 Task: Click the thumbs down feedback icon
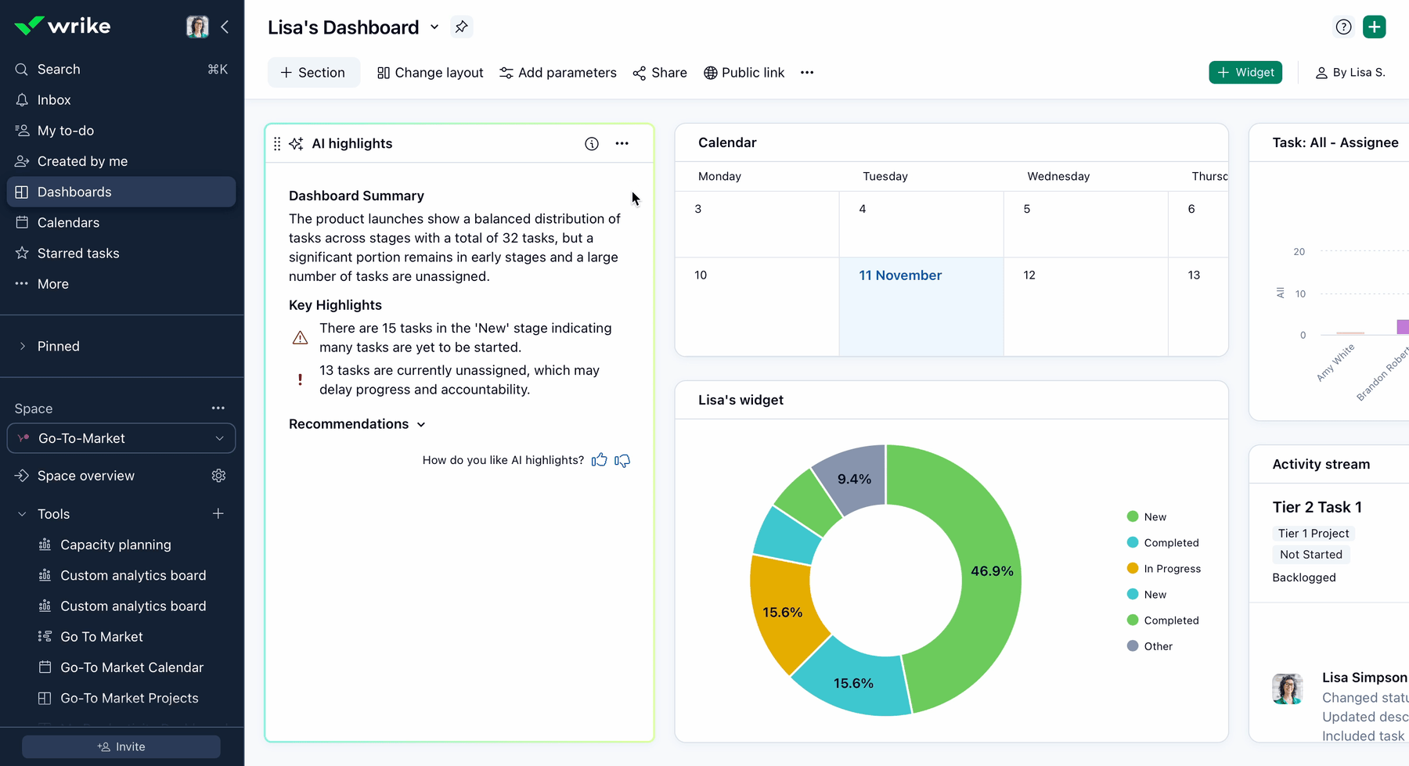pos(622,460)
